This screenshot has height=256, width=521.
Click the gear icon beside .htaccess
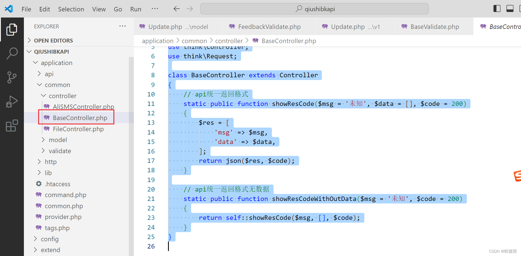pos(39,184)
